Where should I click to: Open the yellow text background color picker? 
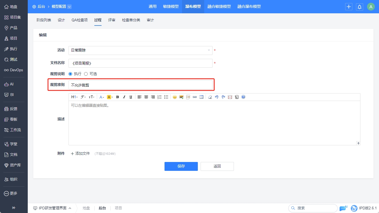click(110, 97)
